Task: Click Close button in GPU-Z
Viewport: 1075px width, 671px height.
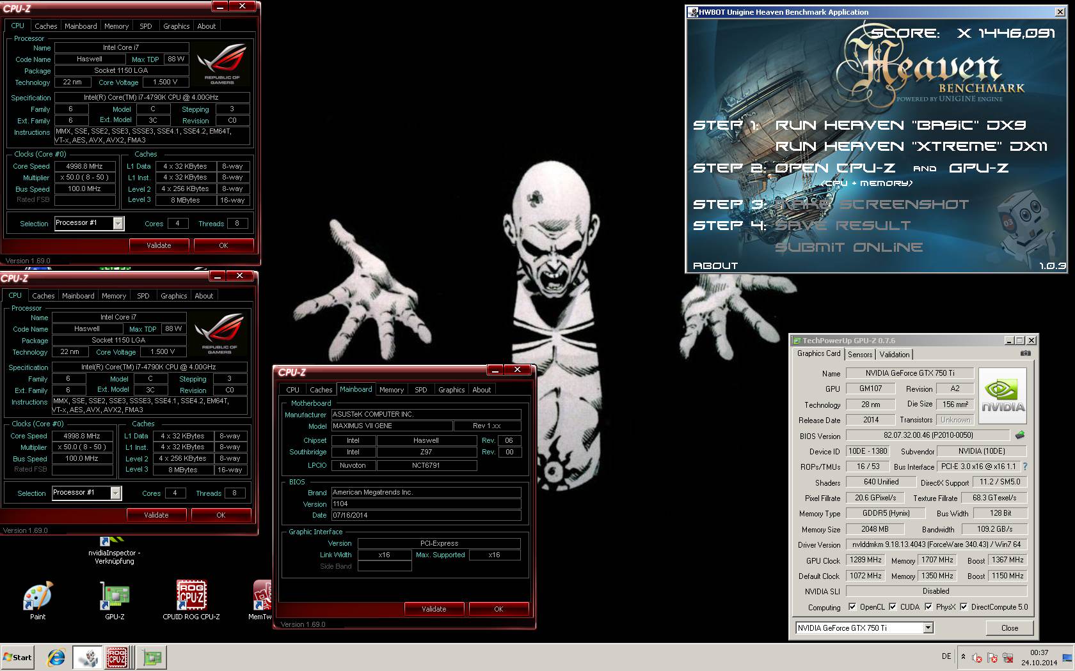Action: tap(1010, 628)
